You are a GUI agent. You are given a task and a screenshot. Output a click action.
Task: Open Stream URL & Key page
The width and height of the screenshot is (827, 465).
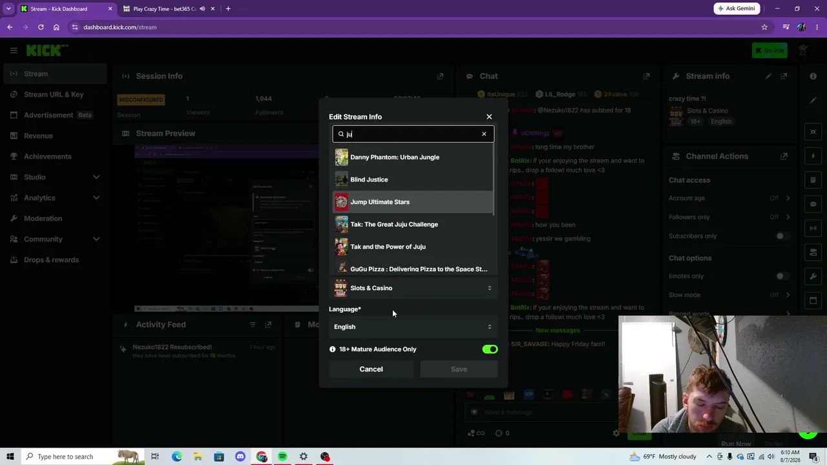point(54,94)
